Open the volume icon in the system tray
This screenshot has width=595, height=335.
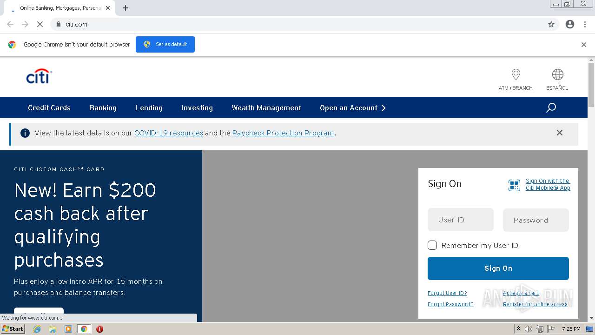529,329
